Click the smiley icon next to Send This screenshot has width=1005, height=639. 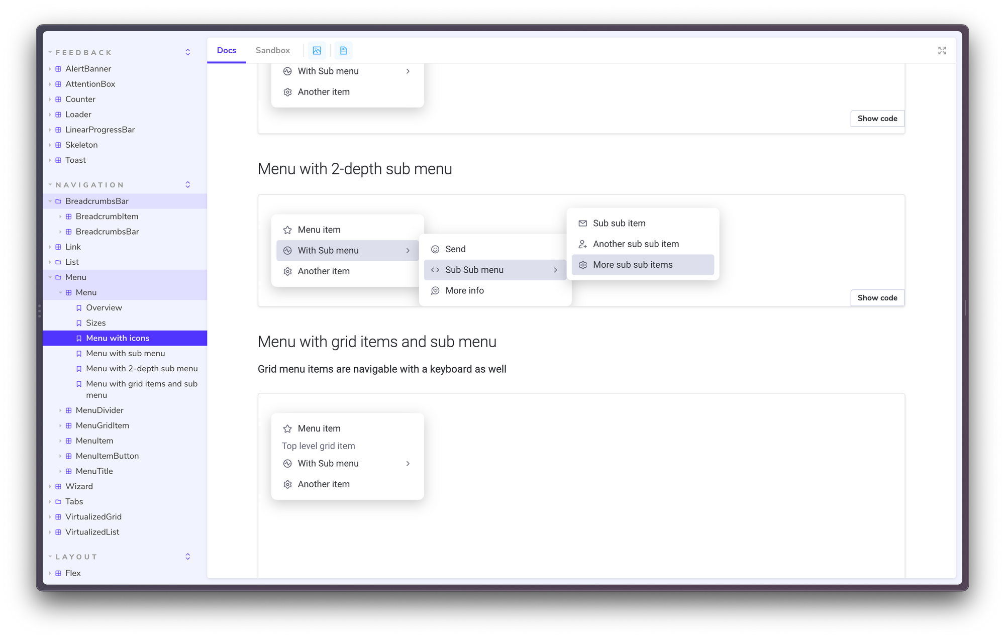[435, 249]
